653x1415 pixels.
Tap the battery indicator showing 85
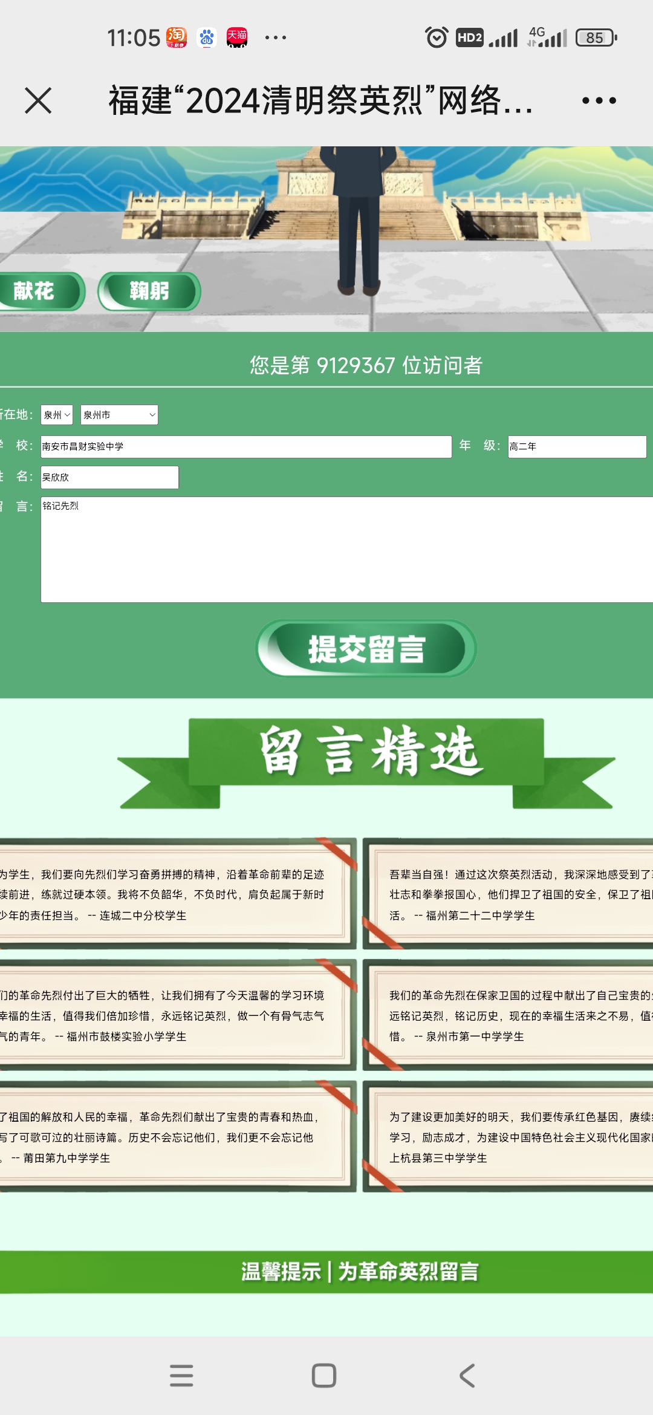point(596,37)
